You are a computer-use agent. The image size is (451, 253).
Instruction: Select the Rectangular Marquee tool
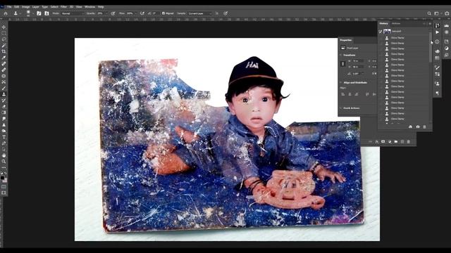point(4,33)
